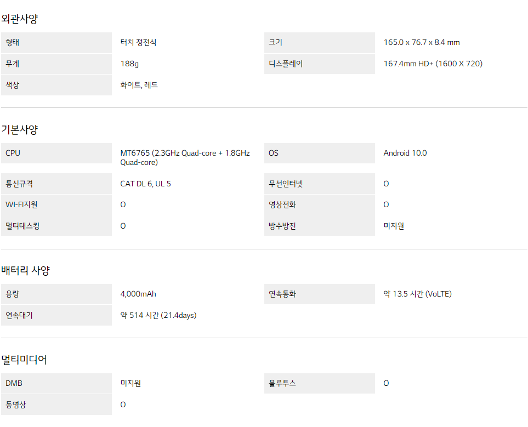Click the 색상 label cell
528x427 pixels.
pyautogui.click(x=56, y=85)
